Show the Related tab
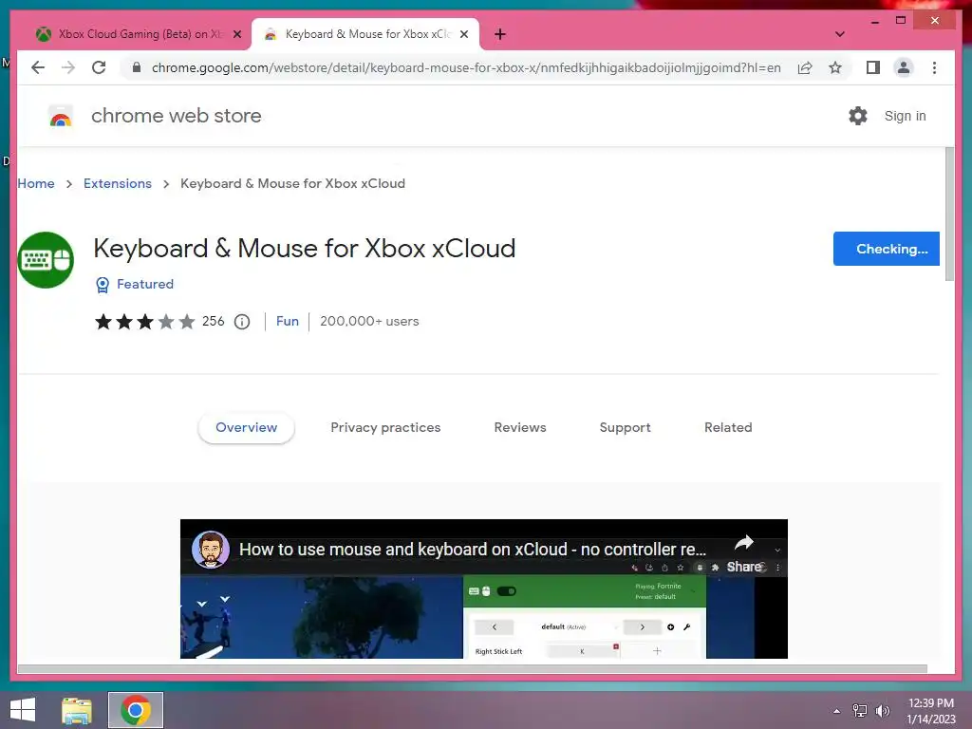The height and width of the screenshot is (729, 972). pos(728,427)
